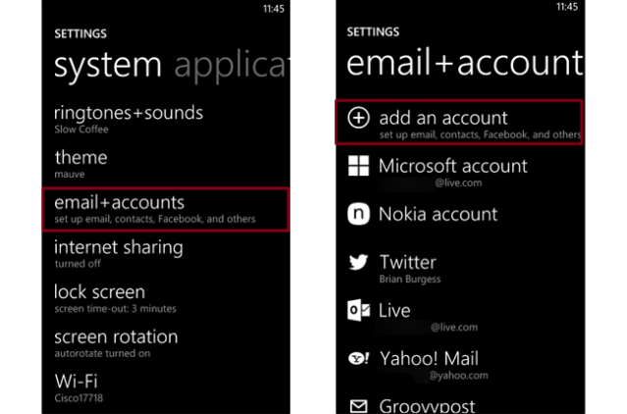
Task: Tap the Yahoo! Mail icon
Action: pyautogui.click(x=358, y=358)
